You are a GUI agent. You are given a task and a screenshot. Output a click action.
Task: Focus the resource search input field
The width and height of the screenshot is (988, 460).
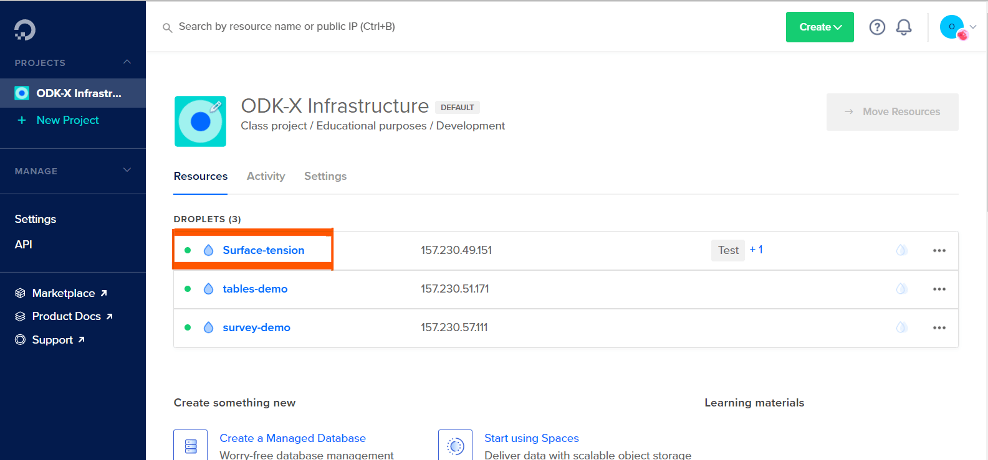click(x=287, y=27)
